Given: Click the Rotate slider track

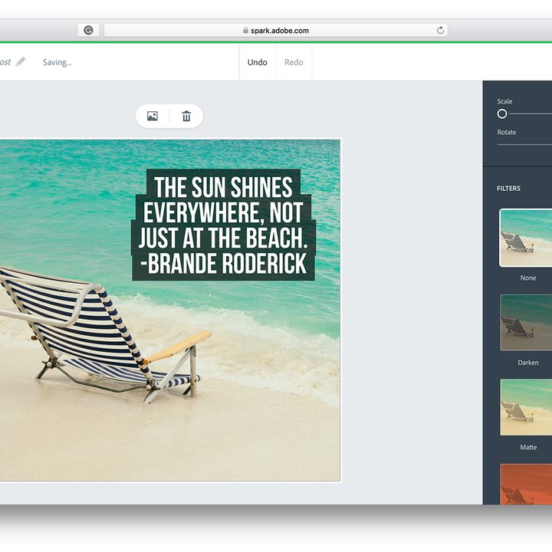Looking at the screenshot, I should [x=524, y=144].
